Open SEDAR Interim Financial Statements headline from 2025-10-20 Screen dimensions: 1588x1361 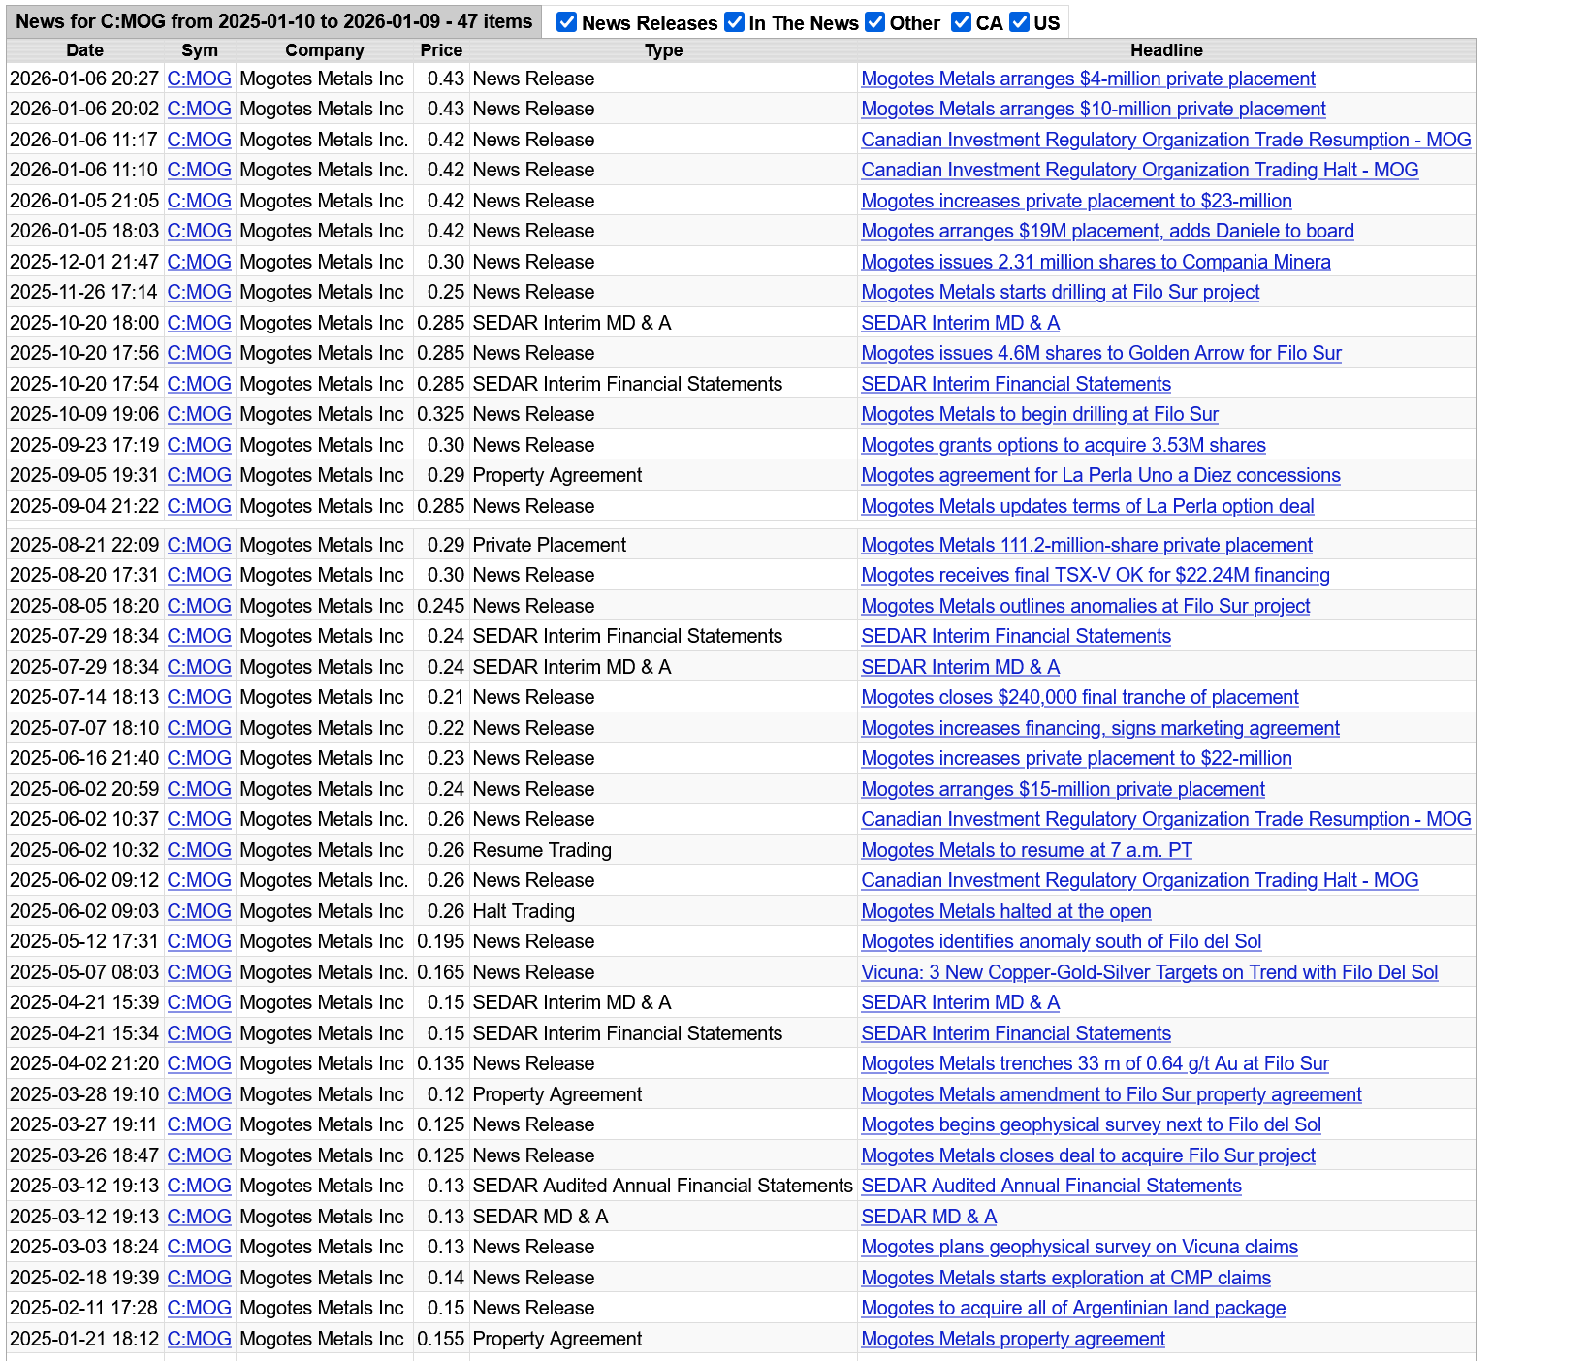[x=1016, y=384]
